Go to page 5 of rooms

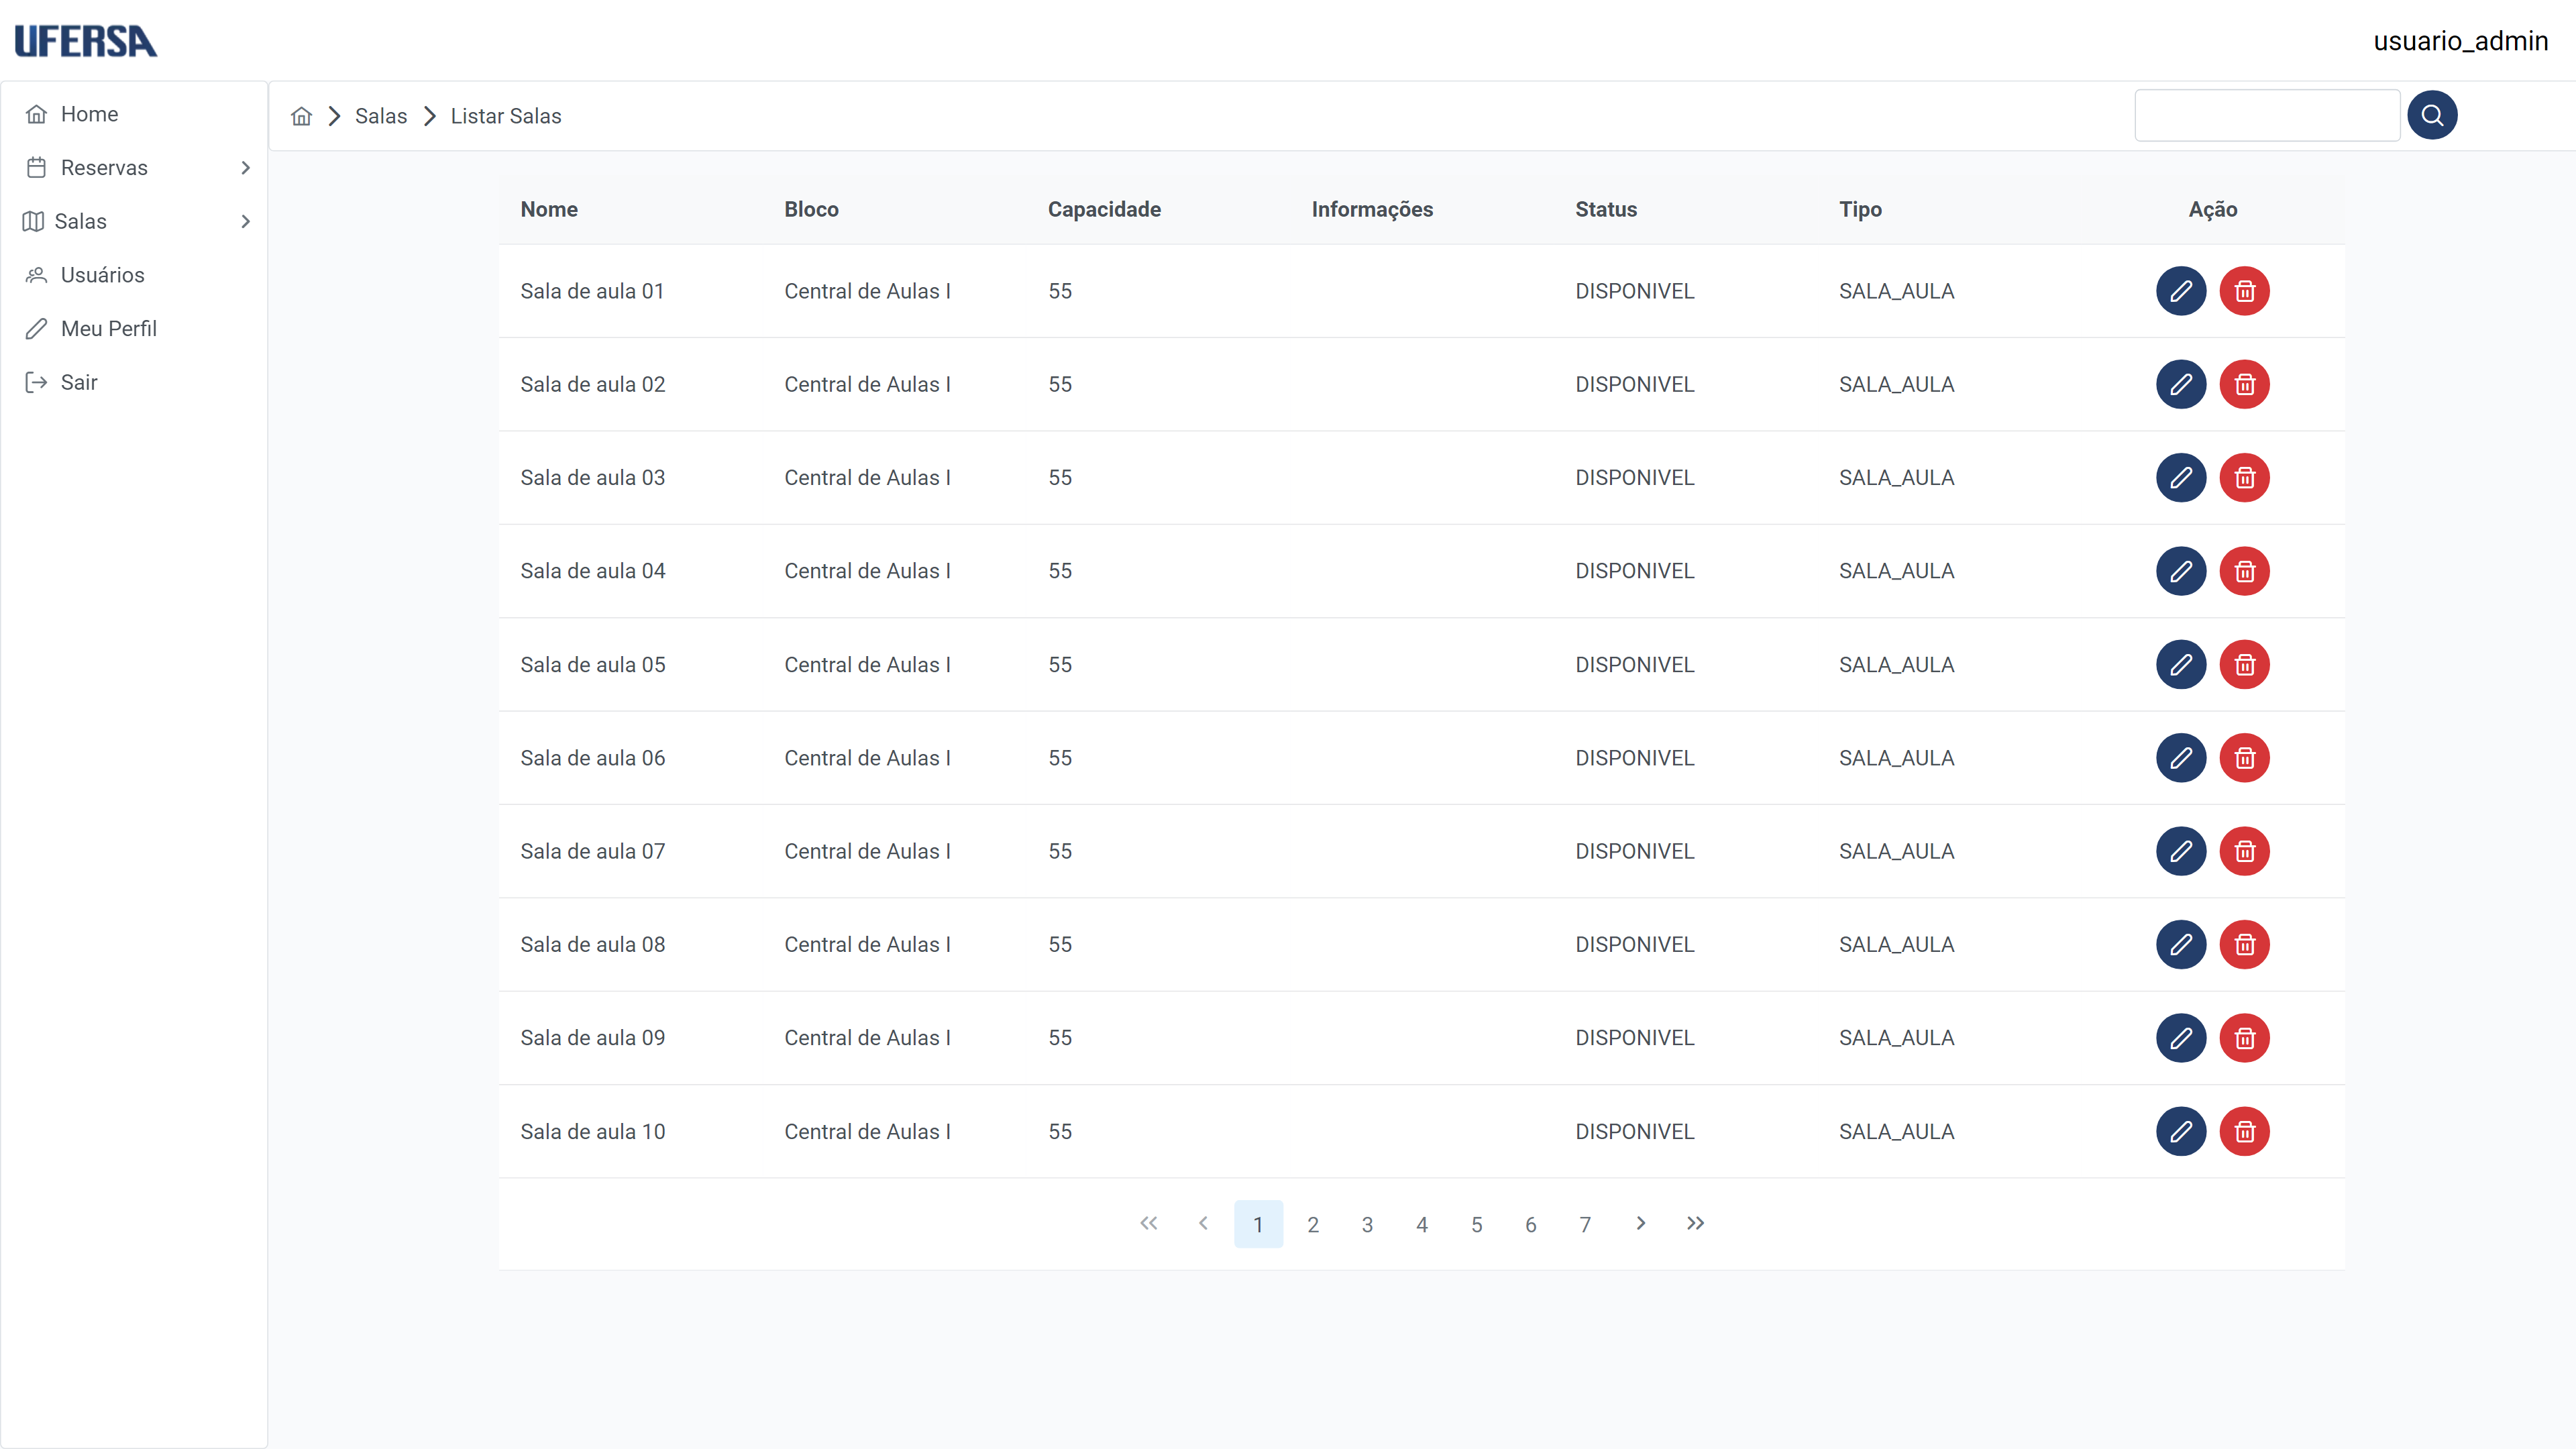(x=1476, y=1224)
